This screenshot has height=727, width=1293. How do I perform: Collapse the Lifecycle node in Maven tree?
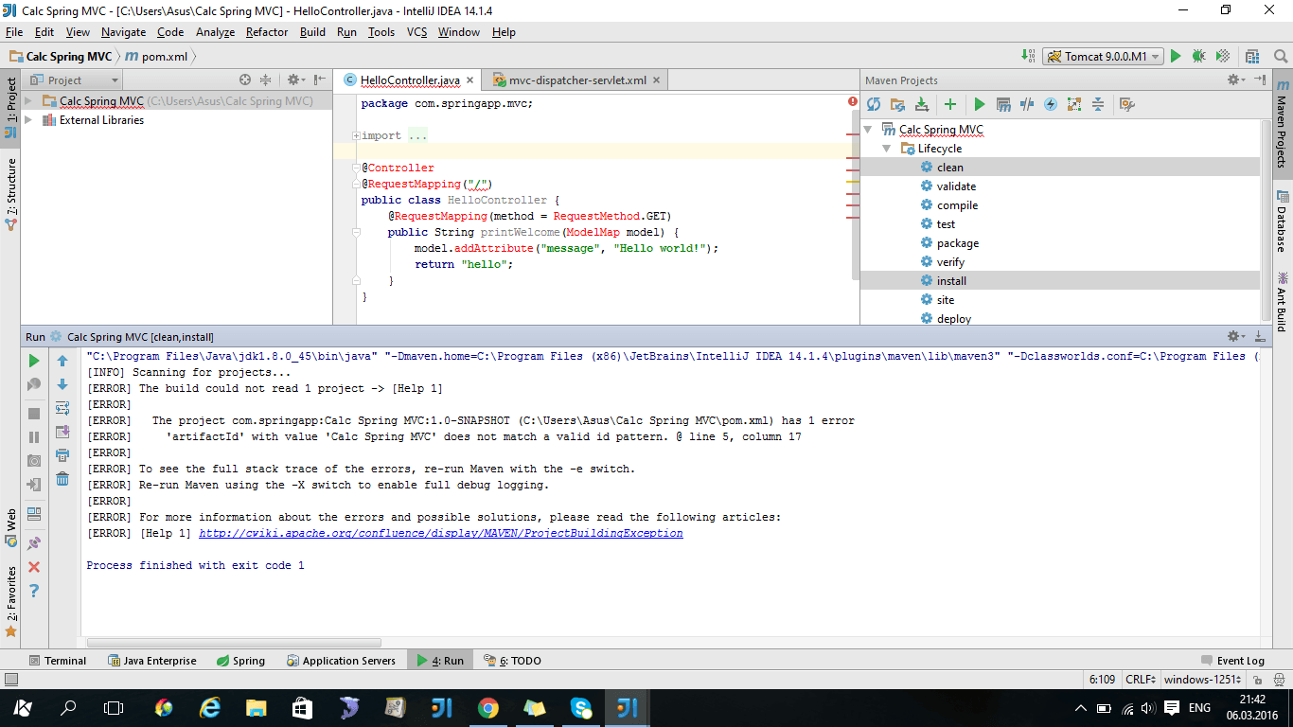coord(887,149)
